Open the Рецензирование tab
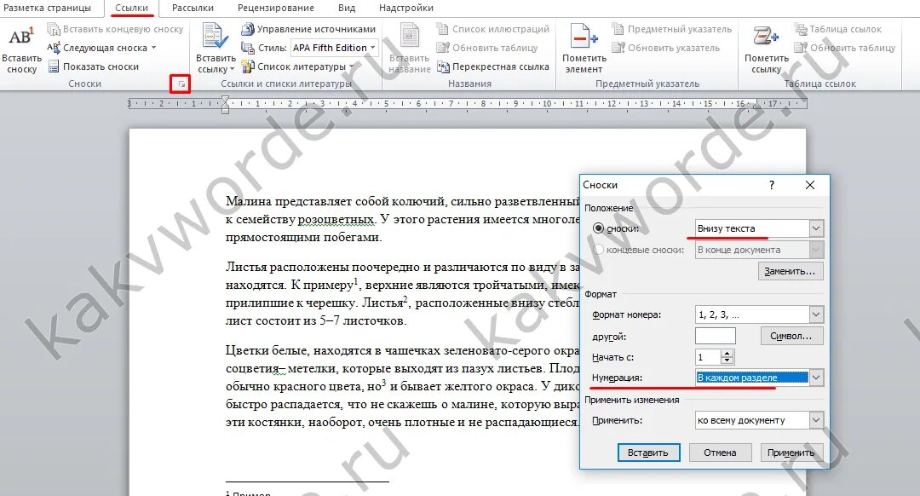 pos(276,8)
